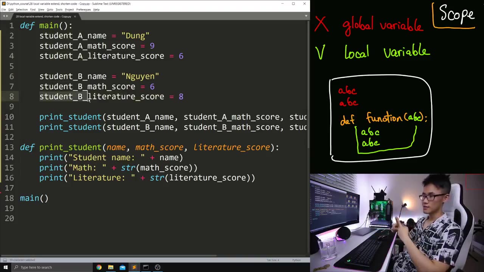Click the literature_score parameter on line 13
Screen dimensions: 484x272
pos(232,147)
